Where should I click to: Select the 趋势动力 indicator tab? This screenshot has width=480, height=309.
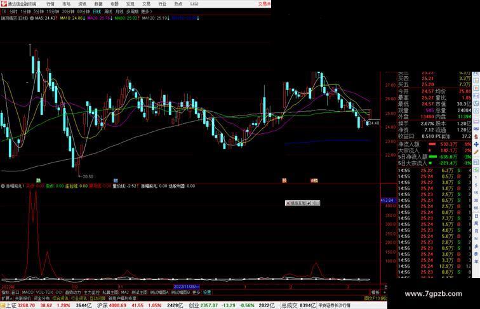73,293
